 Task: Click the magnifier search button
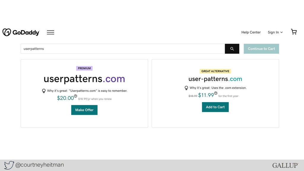232,49
